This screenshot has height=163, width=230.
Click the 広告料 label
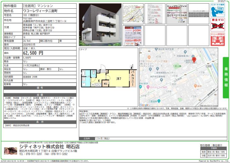point(87,139)
